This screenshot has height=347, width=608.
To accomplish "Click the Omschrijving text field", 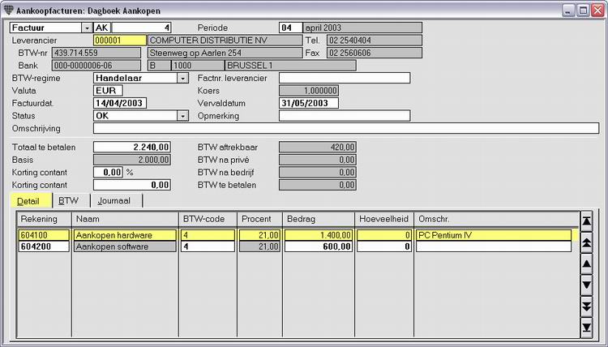I will [345, 128].
